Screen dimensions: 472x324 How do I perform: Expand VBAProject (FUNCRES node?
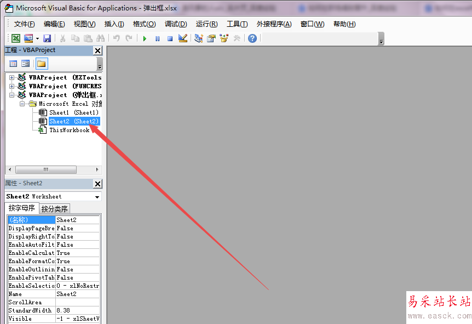tap(11, 86)
